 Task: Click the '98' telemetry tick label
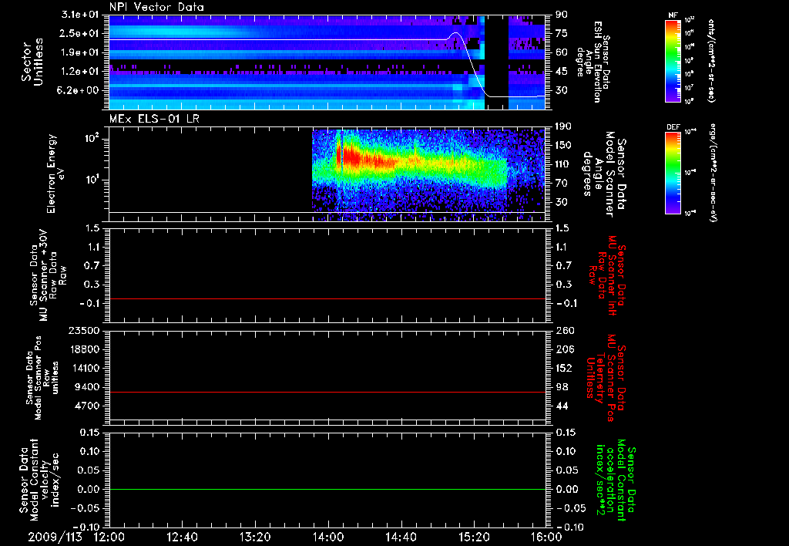coord(562,387)
